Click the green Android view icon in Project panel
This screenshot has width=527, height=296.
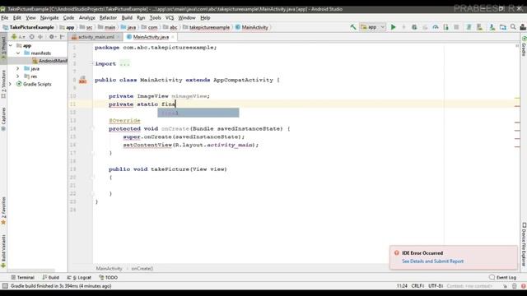point(14,37)
